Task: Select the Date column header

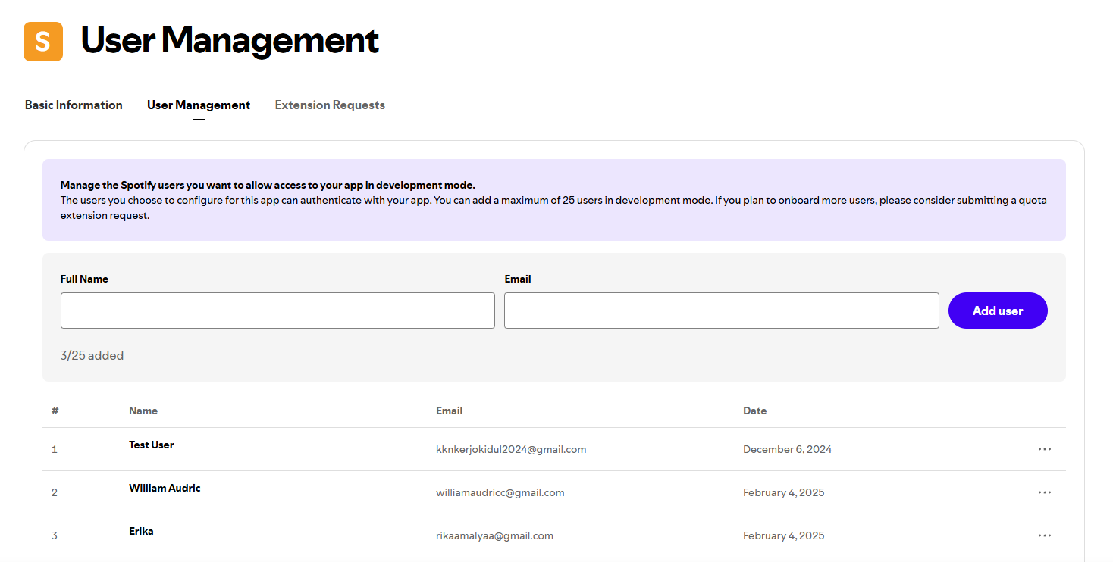Action: click(x=755, y=411)
